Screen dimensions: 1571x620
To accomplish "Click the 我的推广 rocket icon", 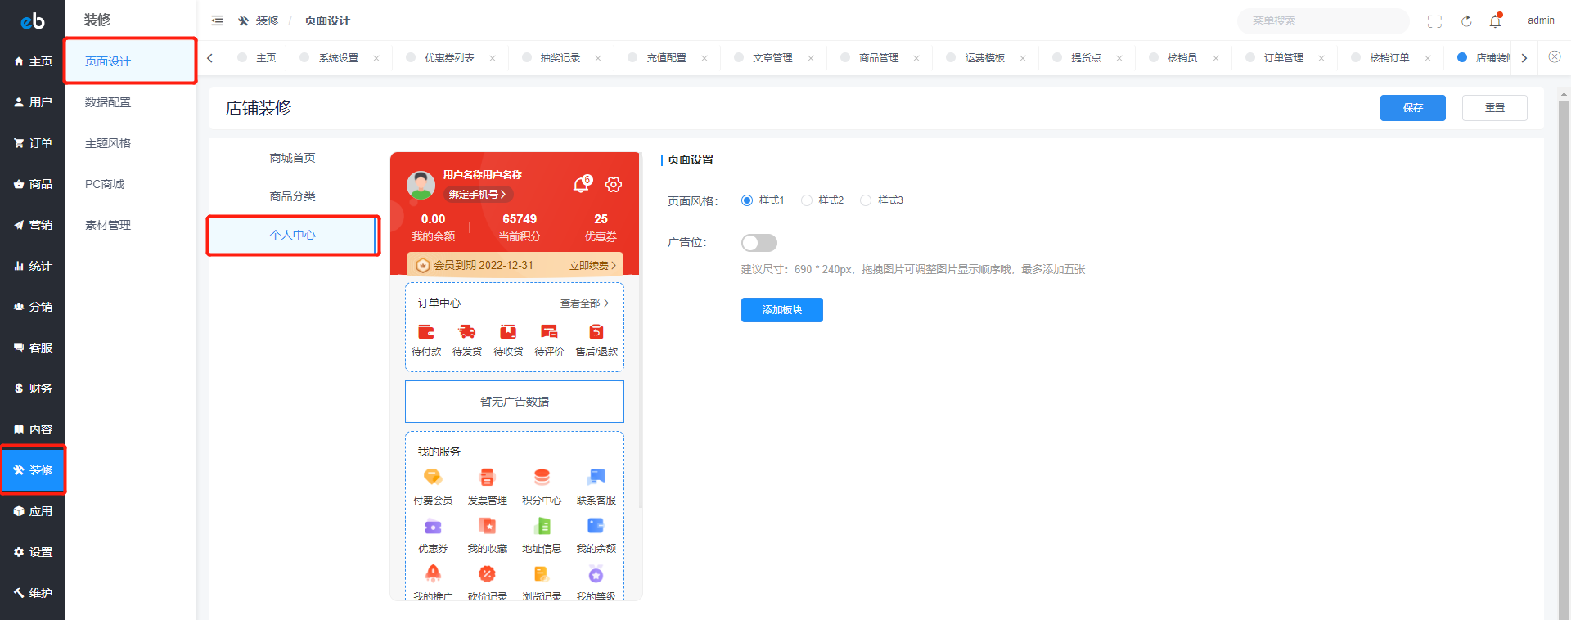I will (433, 574).
